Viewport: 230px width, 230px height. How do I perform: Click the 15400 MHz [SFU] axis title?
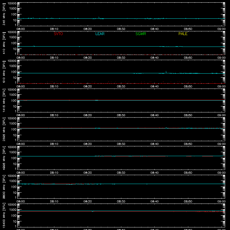4,215
